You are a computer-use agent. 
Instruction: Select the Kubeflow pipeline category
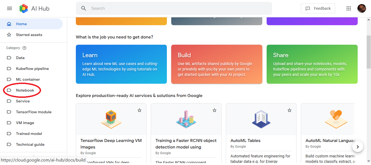point(31,69)
